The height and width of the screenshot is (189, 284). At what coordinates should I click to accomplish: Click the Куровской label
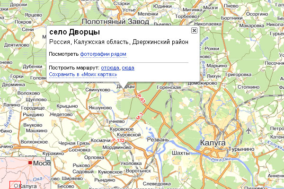(x=129, y=135)
